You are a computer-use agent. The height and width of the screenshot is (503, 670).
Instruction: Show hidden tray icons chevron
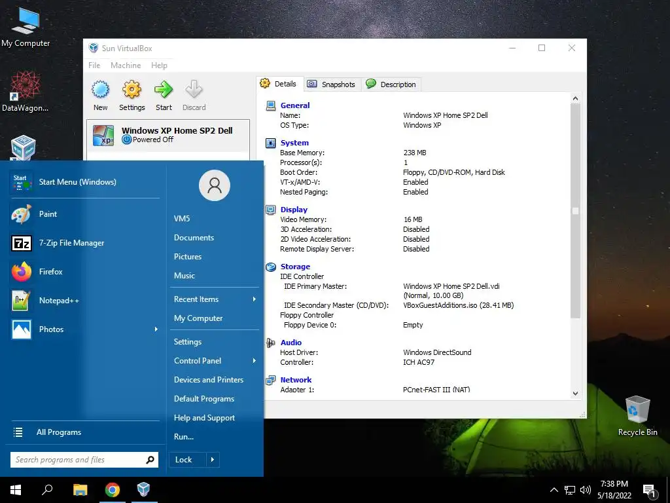554,490
